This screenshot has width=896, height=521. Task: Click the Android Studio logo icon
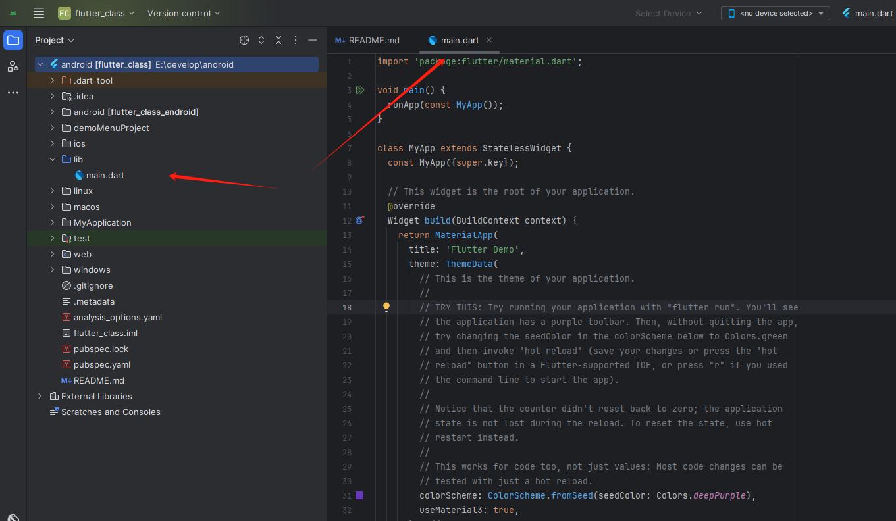point(13,13)
